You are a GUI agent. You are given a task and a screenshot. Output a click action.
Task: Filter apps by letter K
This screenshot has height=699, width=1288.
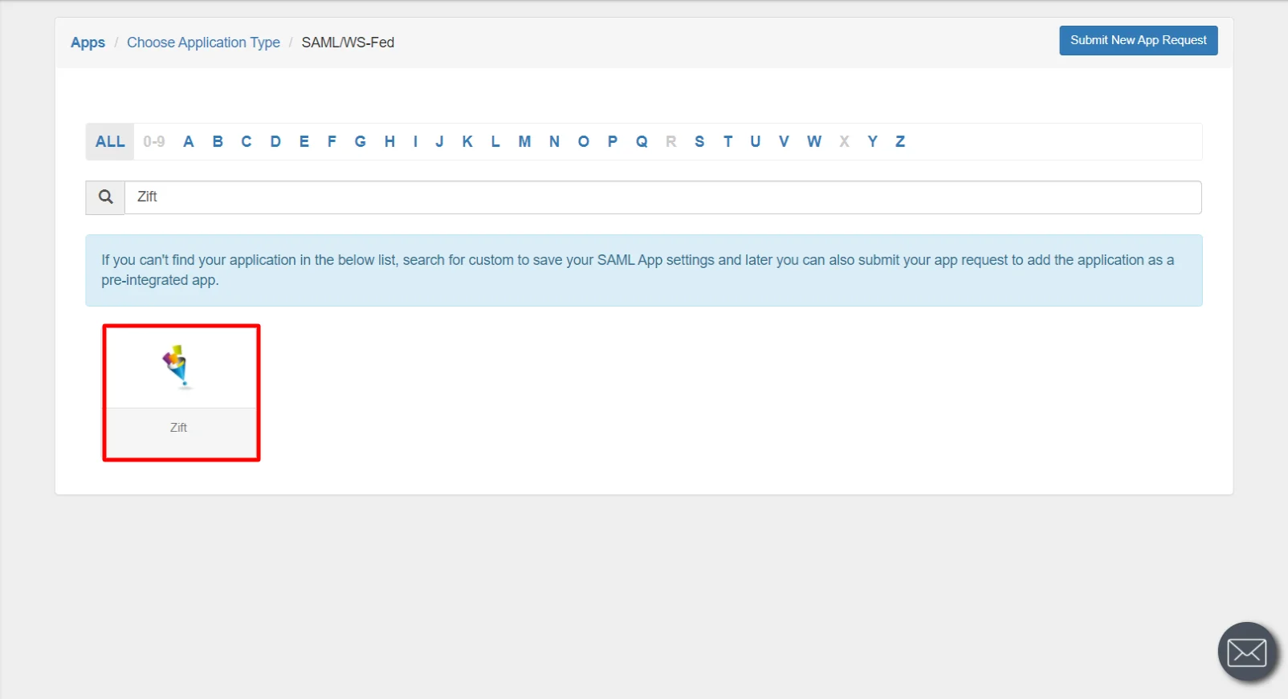point(467,141)
